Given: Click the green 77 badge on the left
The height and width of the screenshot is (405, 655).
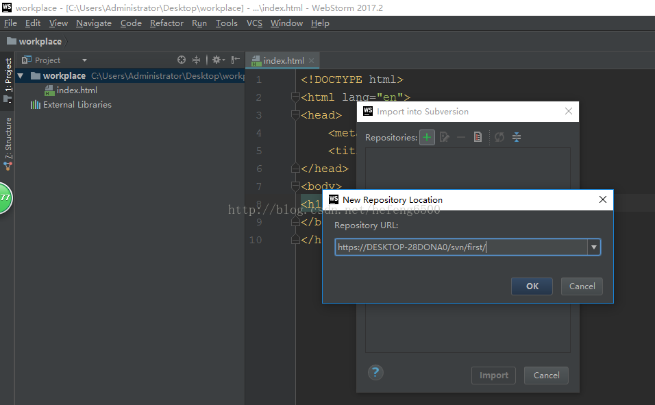Looking at the screenshot, I should click(x=5, y=197).
